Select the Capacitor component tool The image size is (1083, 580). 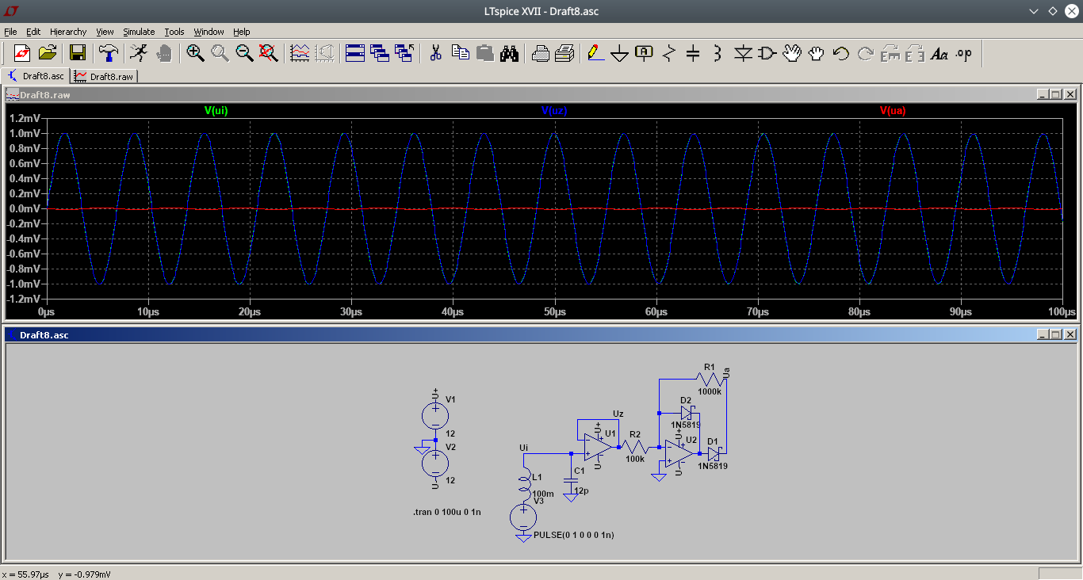pyautogui.click(x=693, y=53)
